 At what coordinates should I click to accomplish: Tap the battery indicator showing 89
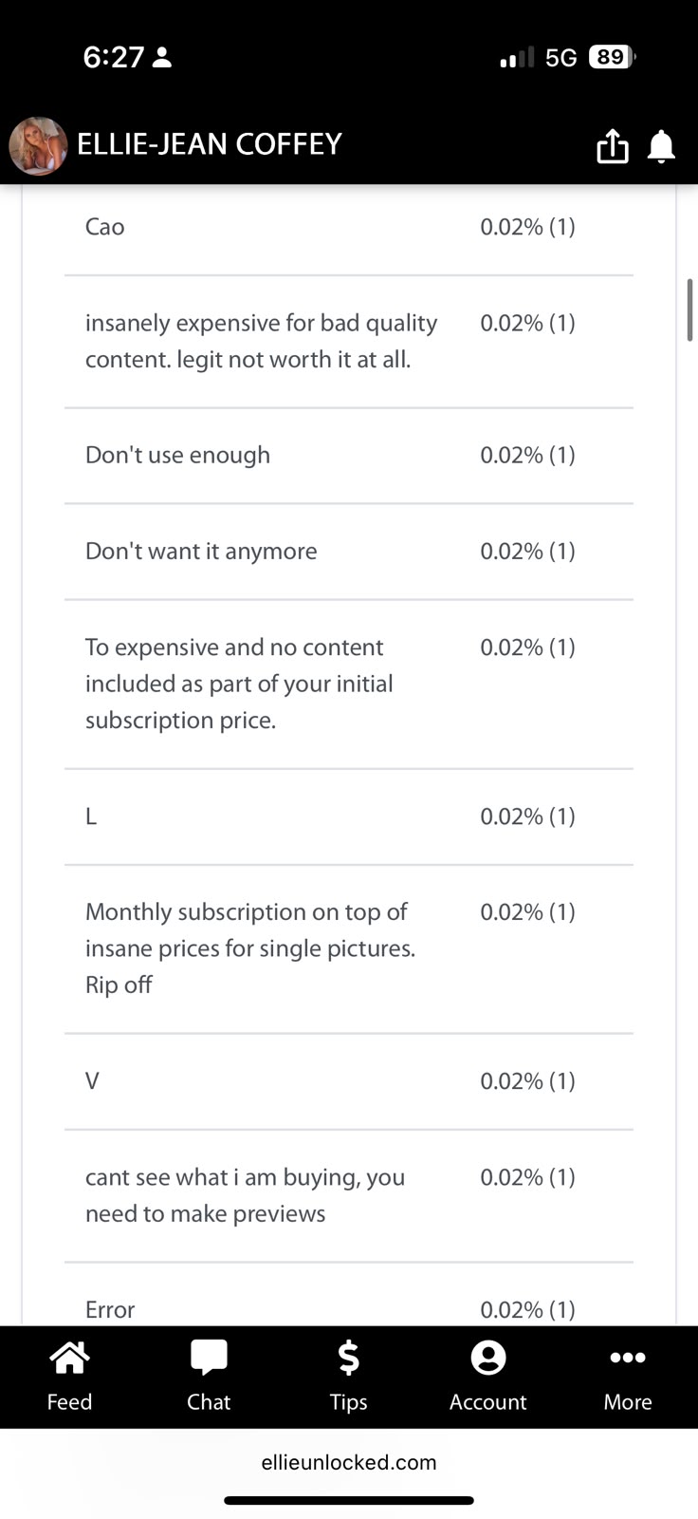pyautogui.click(x=612, y=57)
